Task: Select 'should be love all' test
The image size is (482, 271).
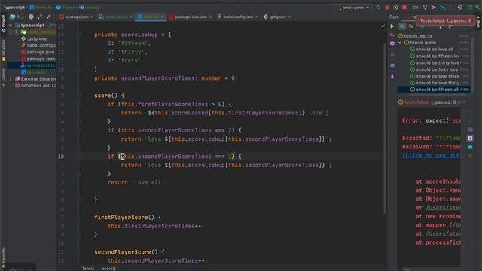Action: [434, 50]
